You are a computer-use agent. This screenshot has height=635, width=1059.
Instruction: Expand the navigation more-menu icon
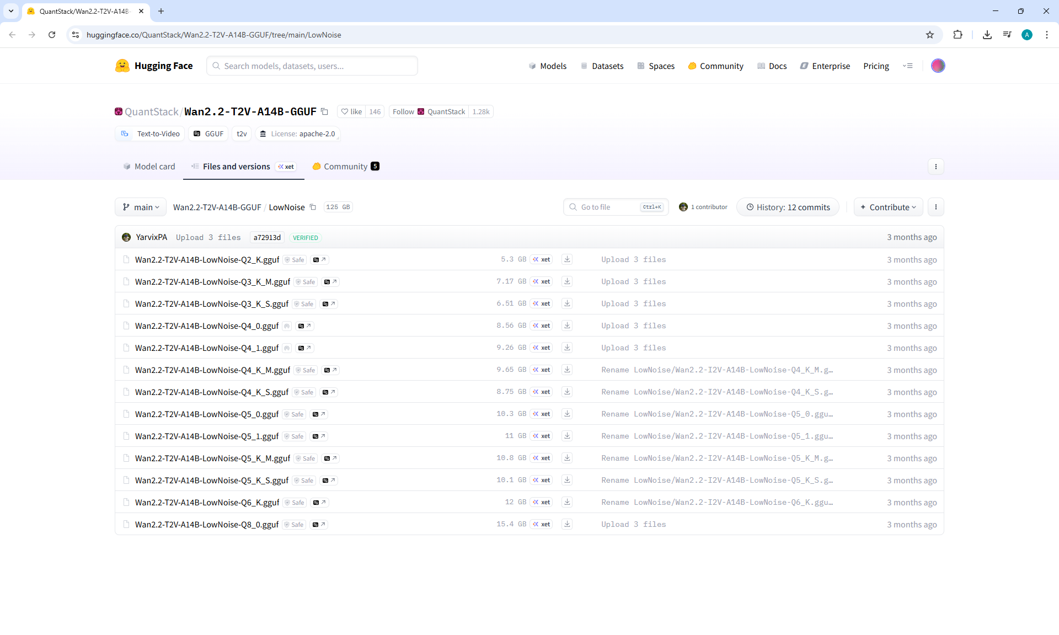point(907,66)
